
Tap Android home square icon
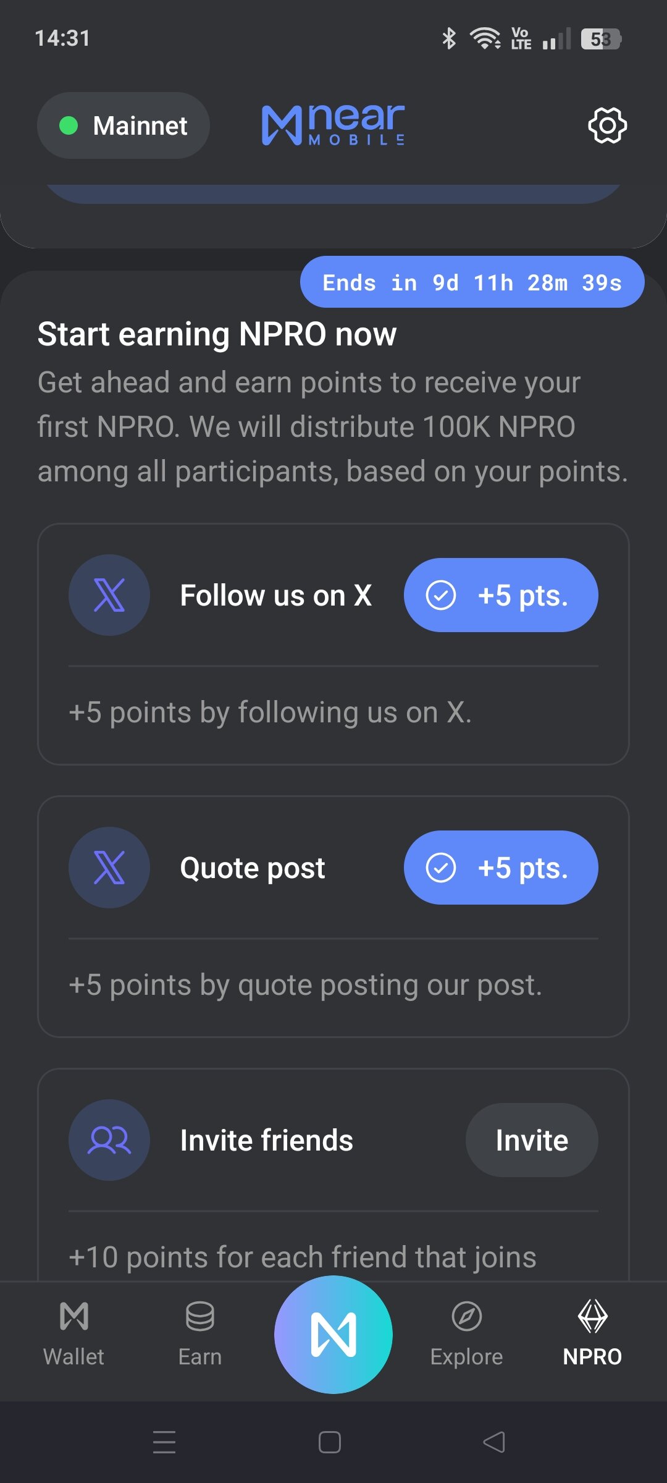330,1442
